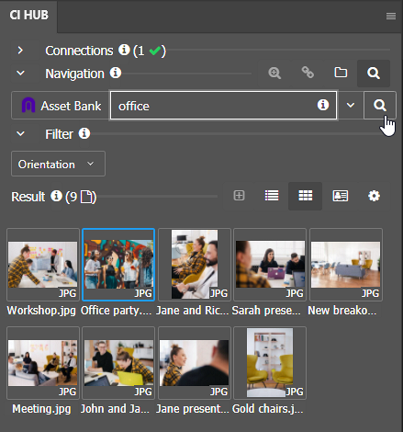
Task: Click the info icon inside search field
Action: pyautogui.click(x=323, y=105)
